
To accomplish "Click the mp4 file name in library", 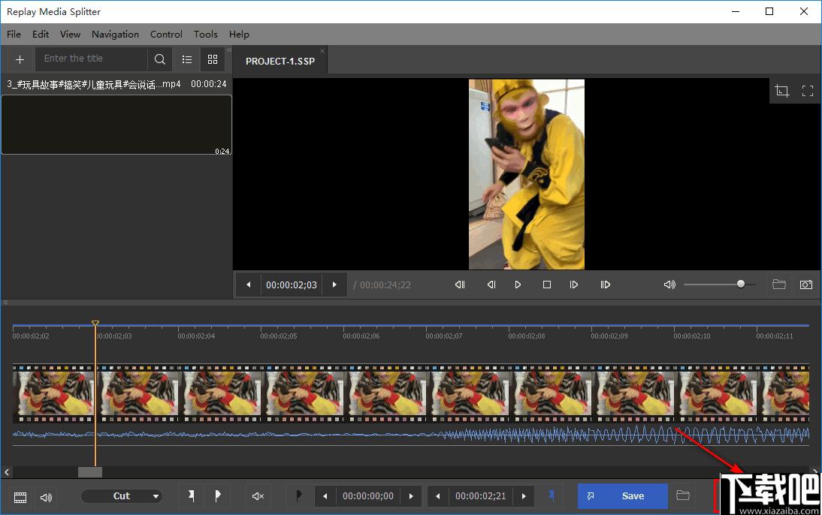I will 94,84.
